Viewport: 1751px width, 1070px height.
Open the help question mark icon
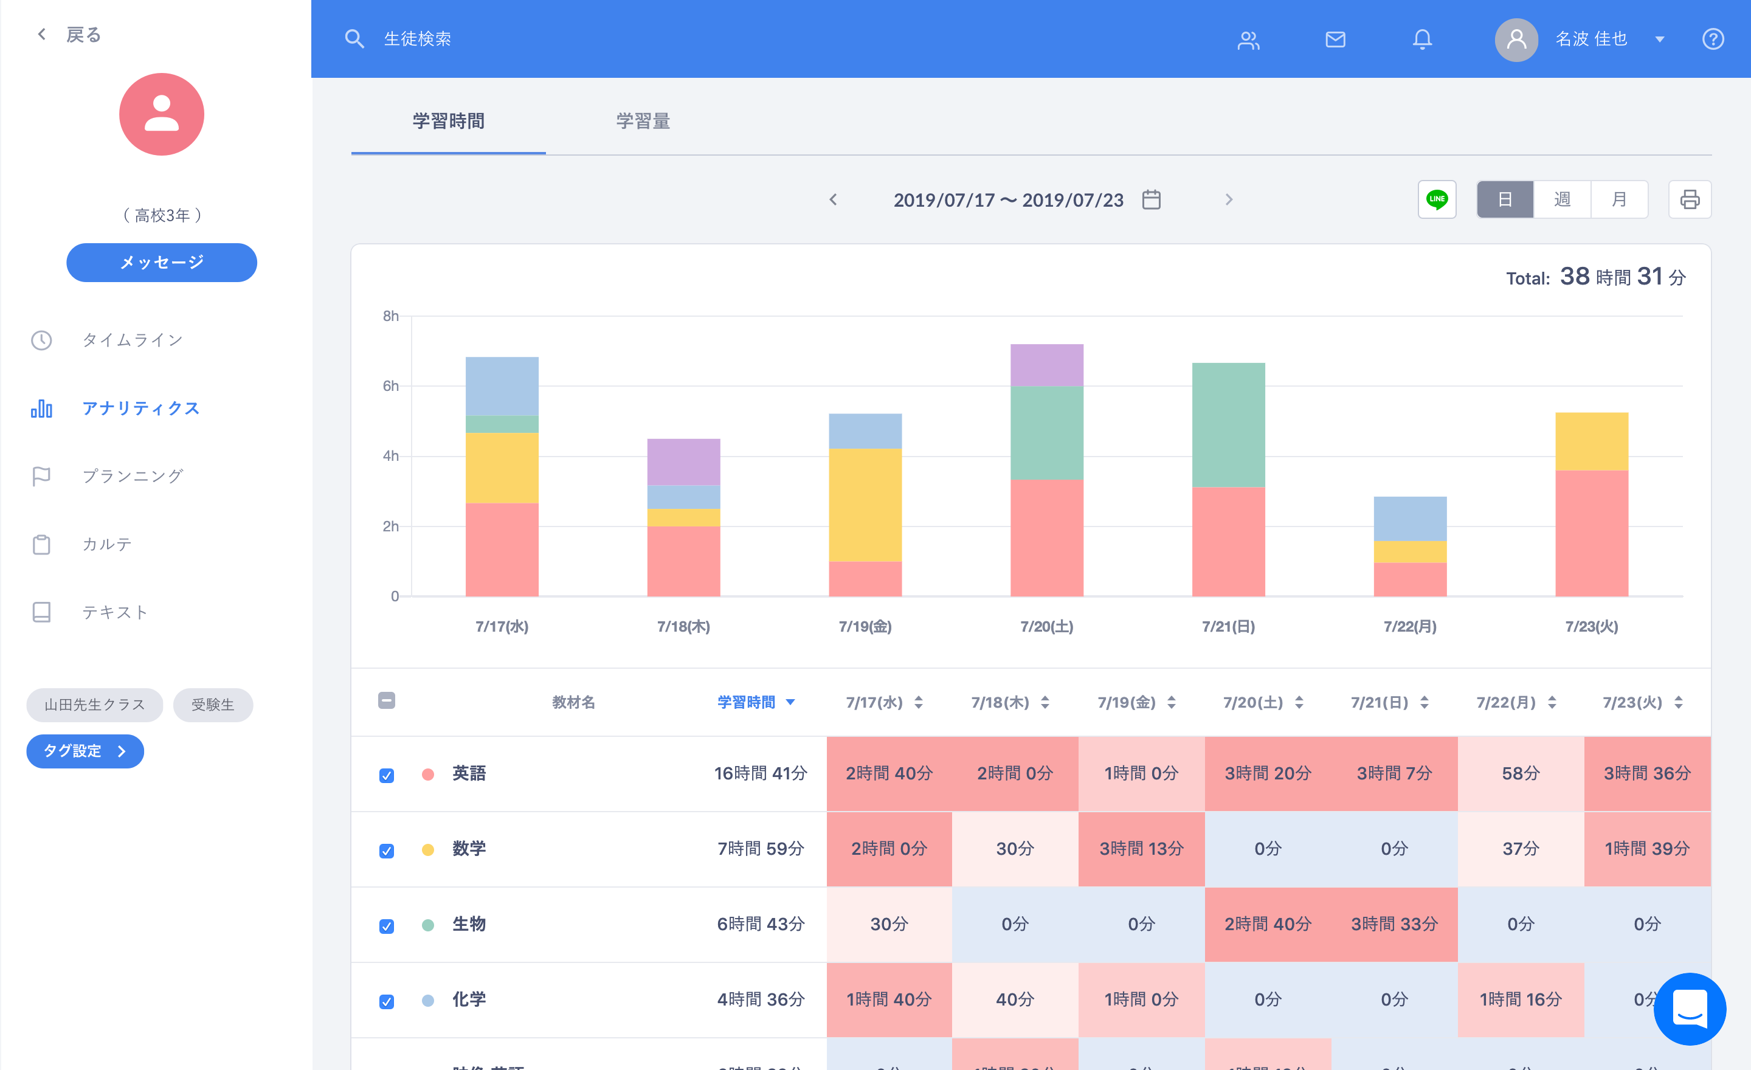point(1713,39)
